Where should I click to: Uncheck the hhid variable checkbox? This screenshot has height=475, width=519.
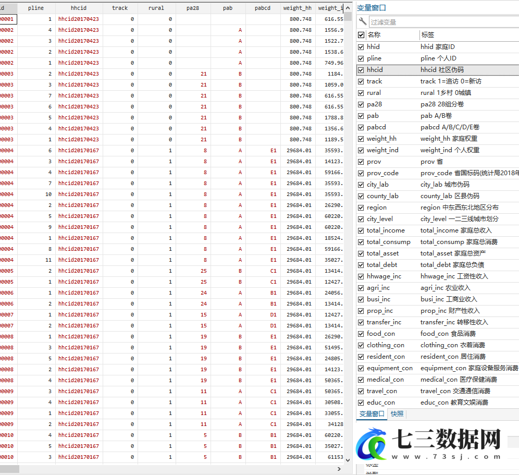click(x=361, y=47)
